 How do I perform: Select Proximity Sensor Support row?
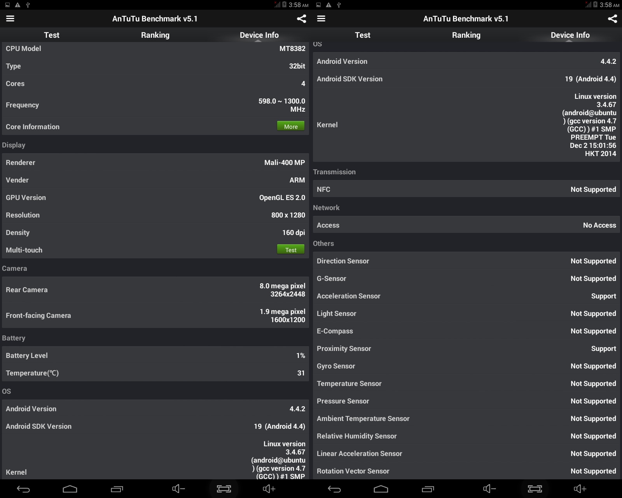(466, 349)
